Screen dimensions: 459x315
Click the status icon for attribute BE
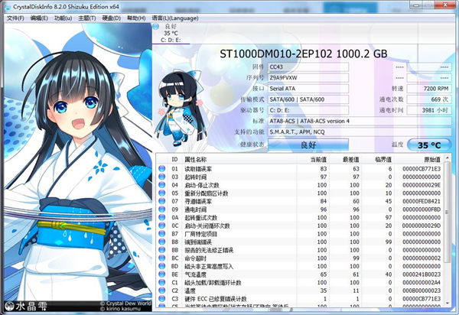pos(162,274)
